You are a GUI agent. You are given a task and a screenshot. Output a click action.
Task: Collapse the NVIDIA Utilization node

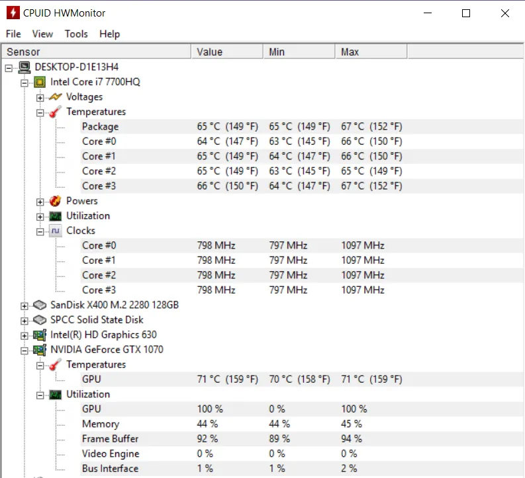click(40, 395)
